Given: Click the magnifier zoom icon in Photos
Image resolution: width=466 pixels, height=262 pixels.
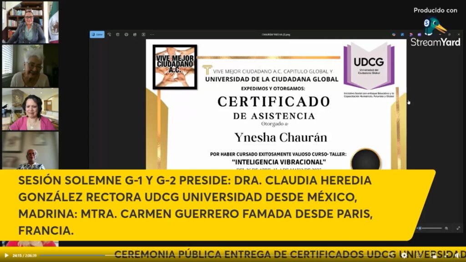Looking at the screenshot, I should tap(446, 228).
